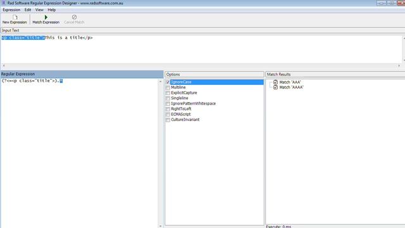
Task: Open the View menu
Action: (x=39, y=10)
